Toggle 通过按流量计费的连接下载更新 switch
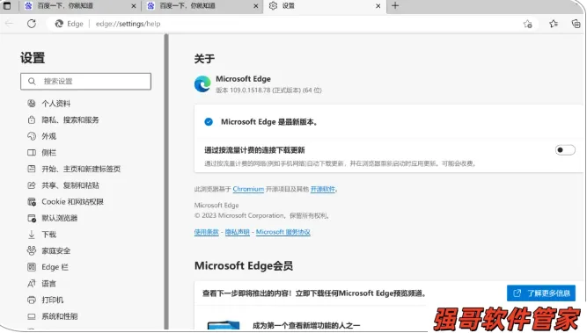The image size is (587, 333). 565,150
